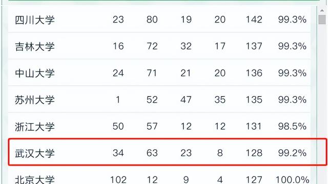Click the 137 total for 吉林大学

pos(254,46)
